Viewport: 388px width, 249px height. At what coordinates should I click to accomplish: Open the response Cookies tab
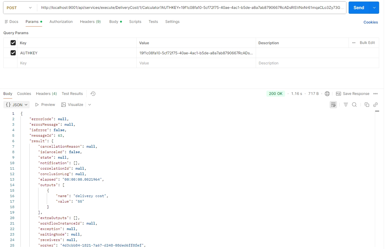tap(24, 94)
